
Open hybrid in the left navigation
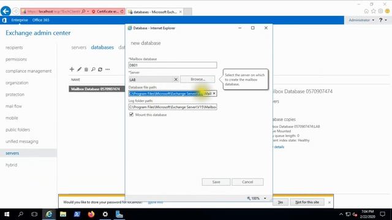tap(11, 165)
